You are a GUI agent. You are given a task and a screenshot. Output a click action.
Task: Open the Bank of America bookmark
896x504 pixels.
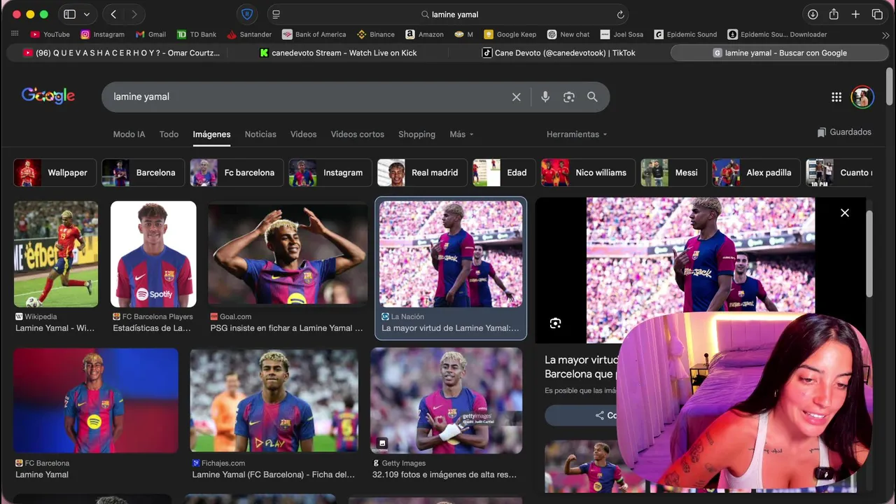314,34
